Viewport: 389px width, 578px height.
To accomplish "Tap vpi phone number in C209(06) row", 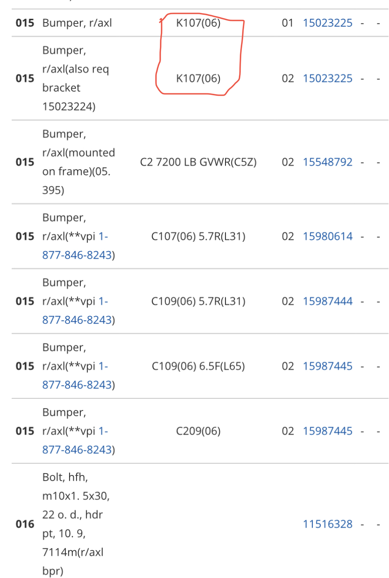I will (x=78, y=441).
